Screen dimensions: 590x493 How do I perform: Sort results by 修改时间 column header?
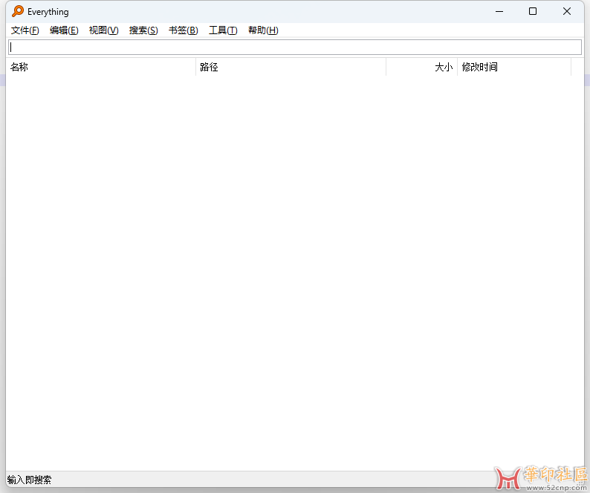click(x=514, y=67)
